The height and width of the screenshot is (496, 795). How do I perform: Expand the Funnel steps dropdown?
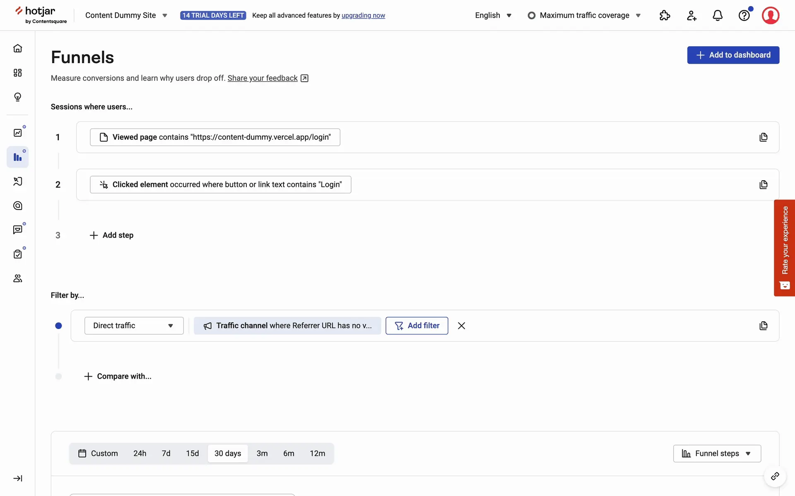pos(717,453)
